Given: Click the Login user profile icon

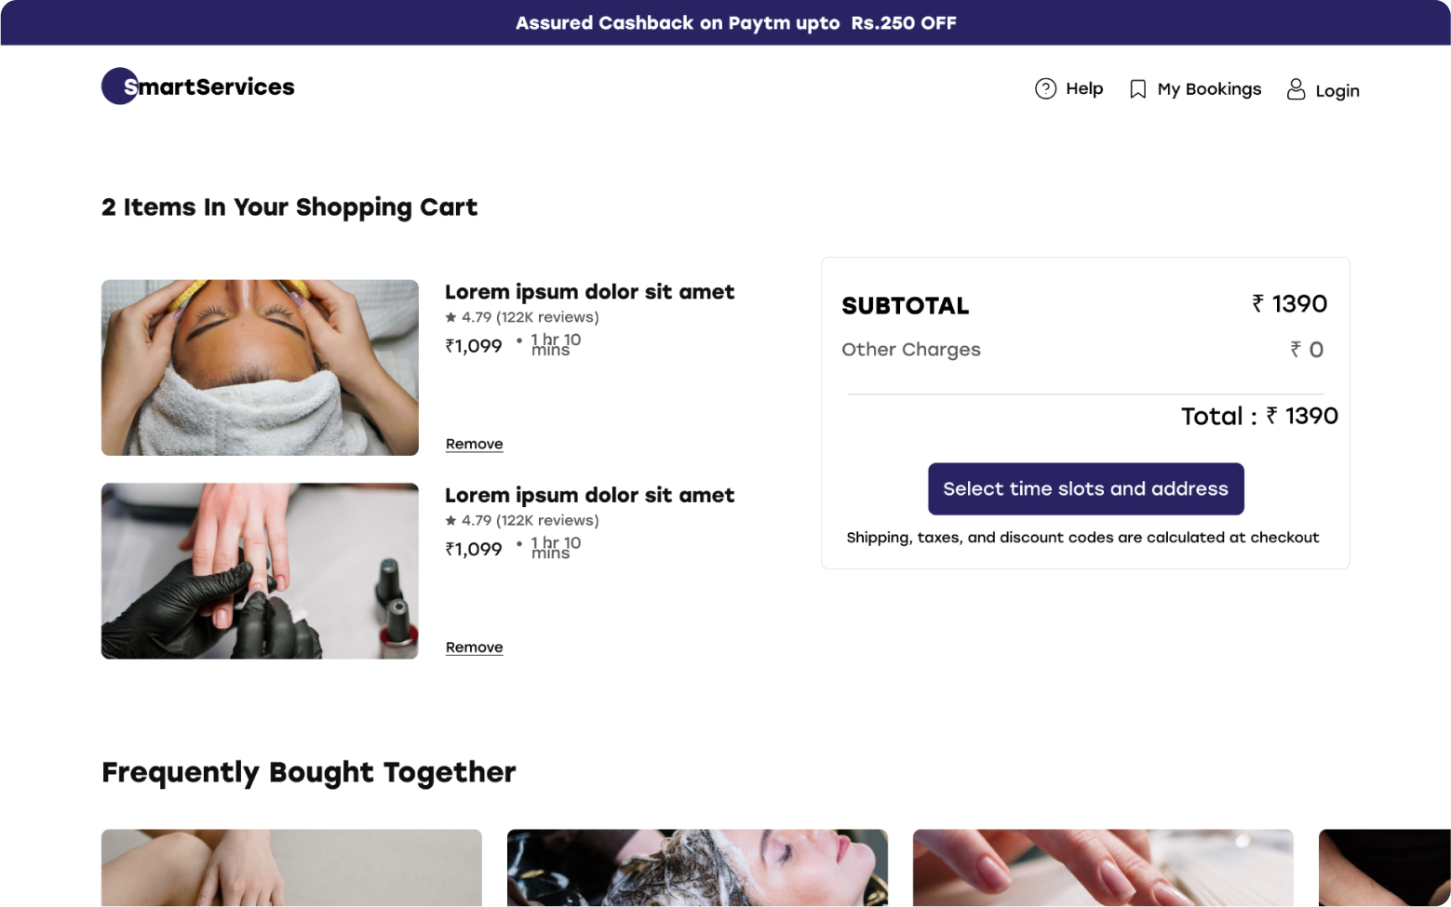Looking at the screenshot, I should point(1296,89).
